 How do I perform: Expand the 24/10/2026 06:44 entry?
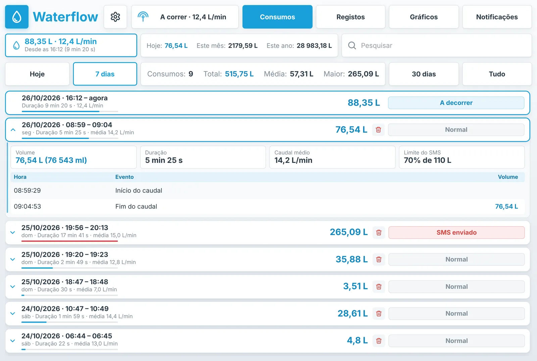pos(13,341)
